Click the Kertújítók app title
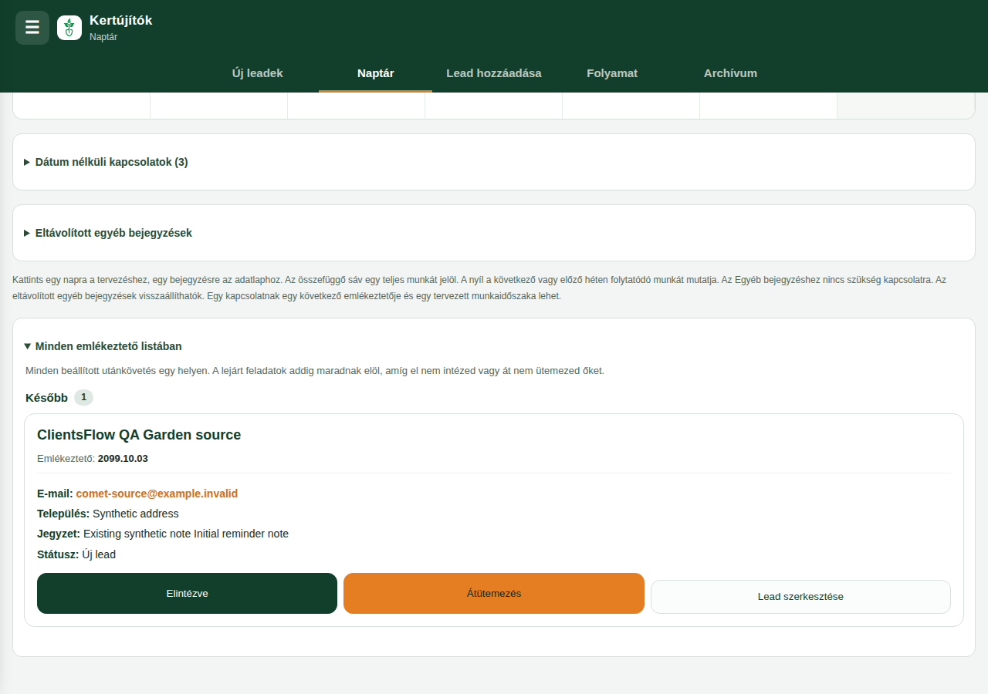This screenshot has width=988, height=694. coord(120,20)
